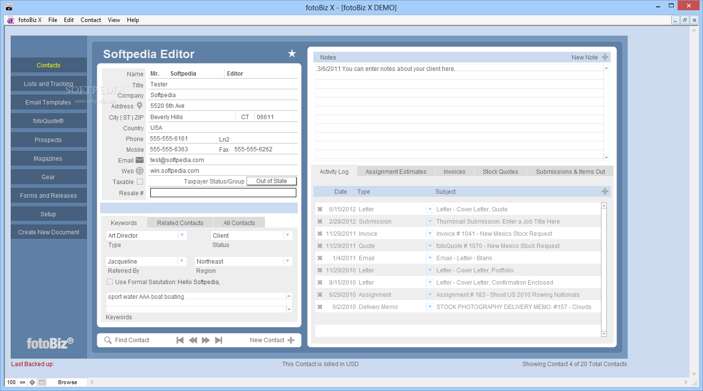Open dropdown for fotoQuote # 1070 entry
Viewport: 703px width, 391px height.
[430, 246]
